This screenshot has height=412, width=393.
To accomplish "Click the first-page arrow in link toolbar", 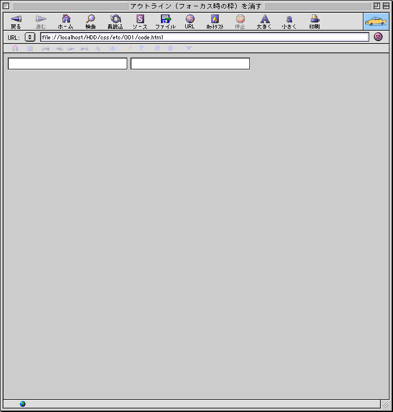I will click(46, 49).
